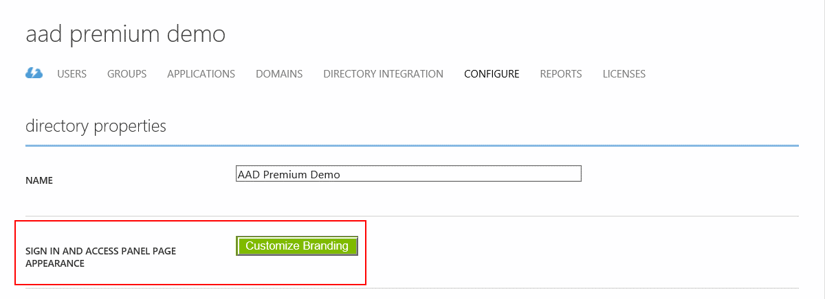View the Reports tab

pos(561,74)
